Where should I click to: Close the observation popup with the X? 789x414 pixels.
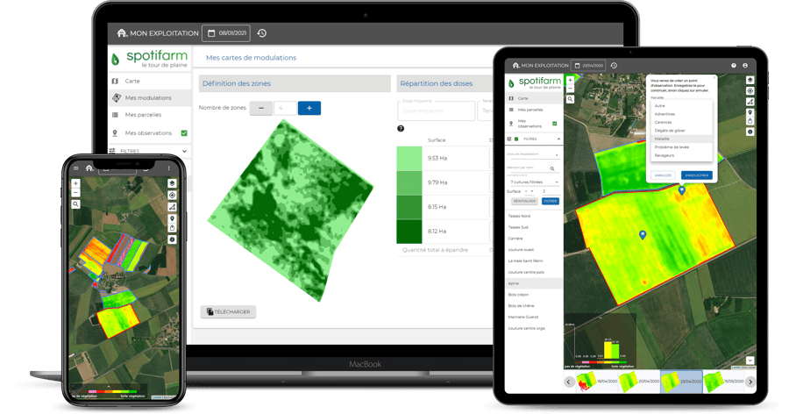[x=713, y=78]
